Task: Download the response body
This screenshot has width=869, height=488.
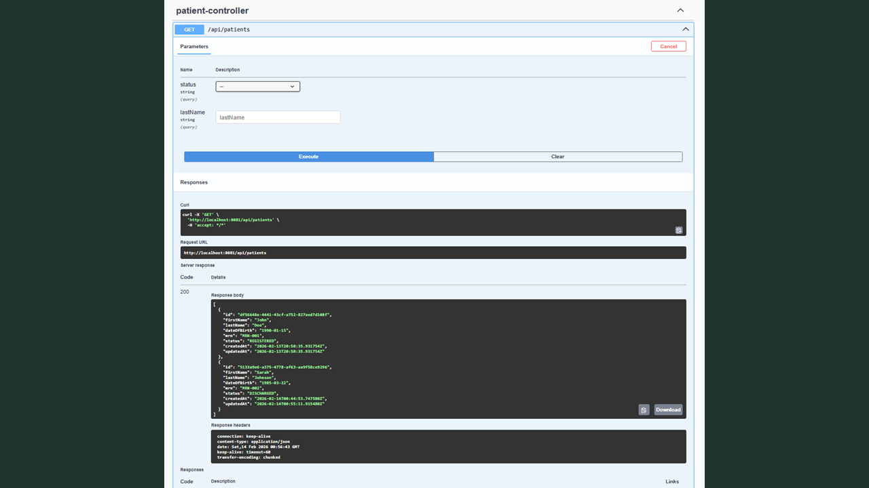Action: coord(668,409)
